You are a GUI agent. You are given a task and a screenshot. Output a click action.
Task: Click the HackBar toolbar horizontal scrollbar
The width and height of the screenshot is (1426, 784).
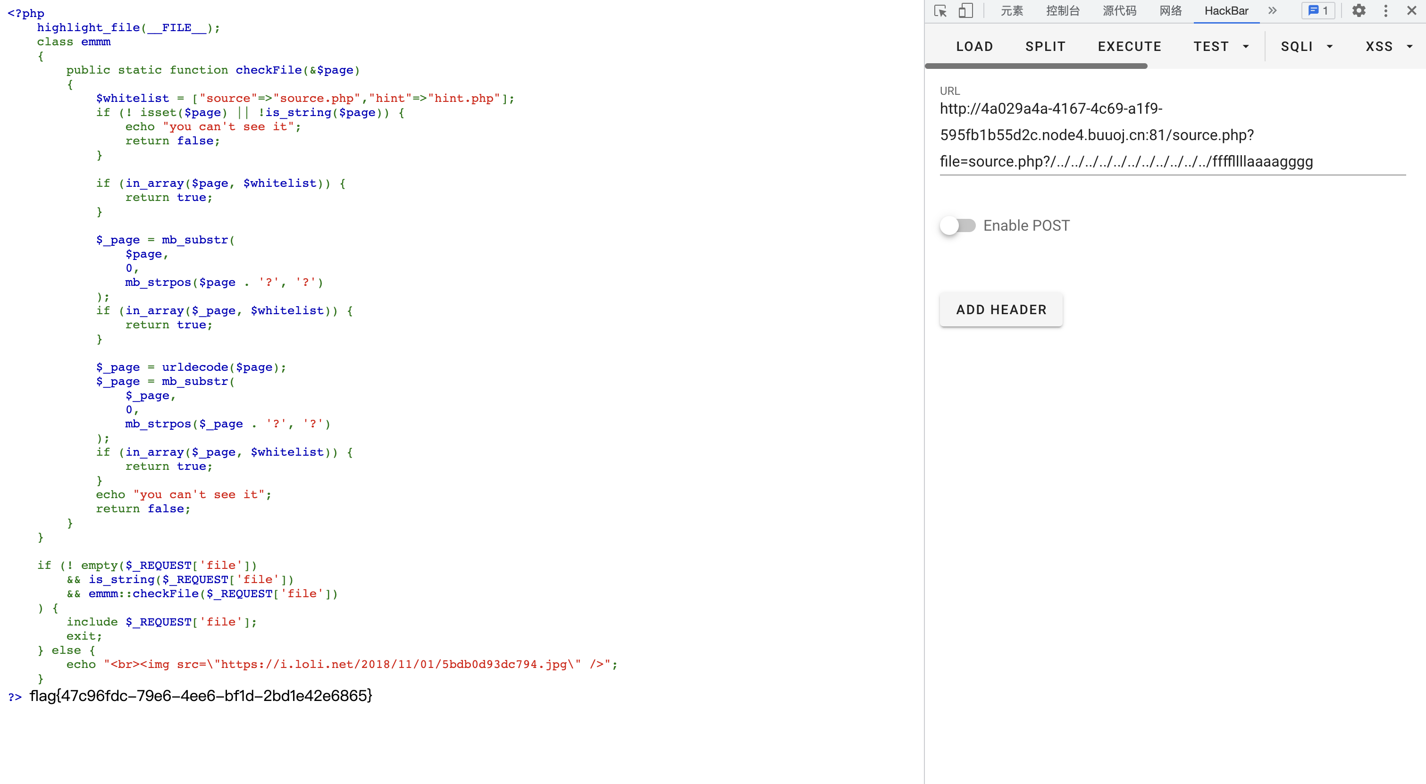coord(1036,66)
